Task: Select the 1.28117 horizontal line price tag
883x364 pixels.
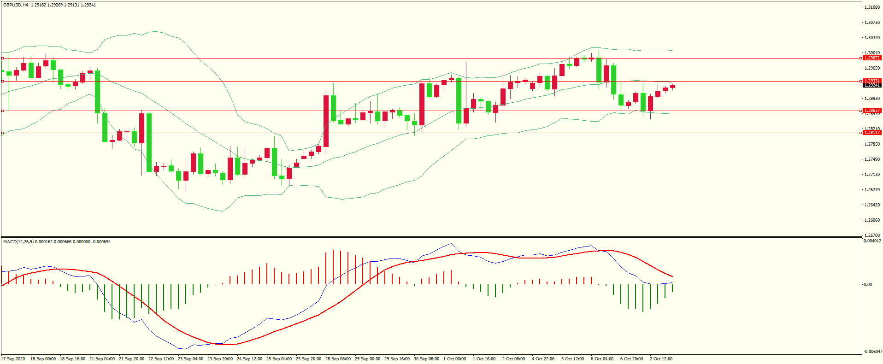Action: [x=871, y=133]
